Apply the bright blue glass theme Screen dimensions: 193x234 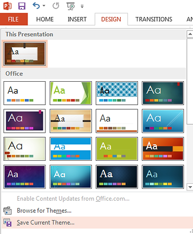(163, 121)
